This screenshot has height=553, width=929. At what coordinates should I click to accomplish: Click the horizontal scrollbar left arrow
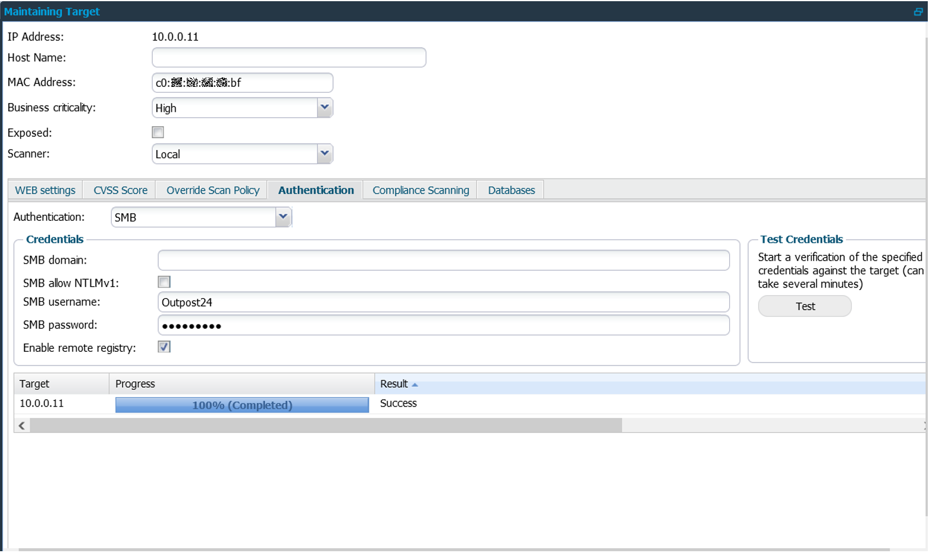tap(21, 425)
